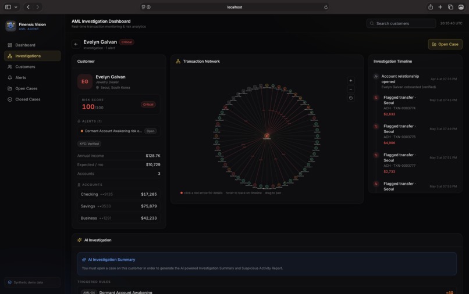
Task: Go to Customers in sidebar
Action: (33, 67)
